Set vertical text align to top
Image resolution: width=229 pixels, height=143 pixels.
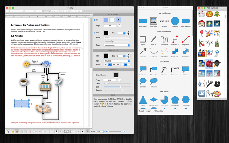coord(123,65)
